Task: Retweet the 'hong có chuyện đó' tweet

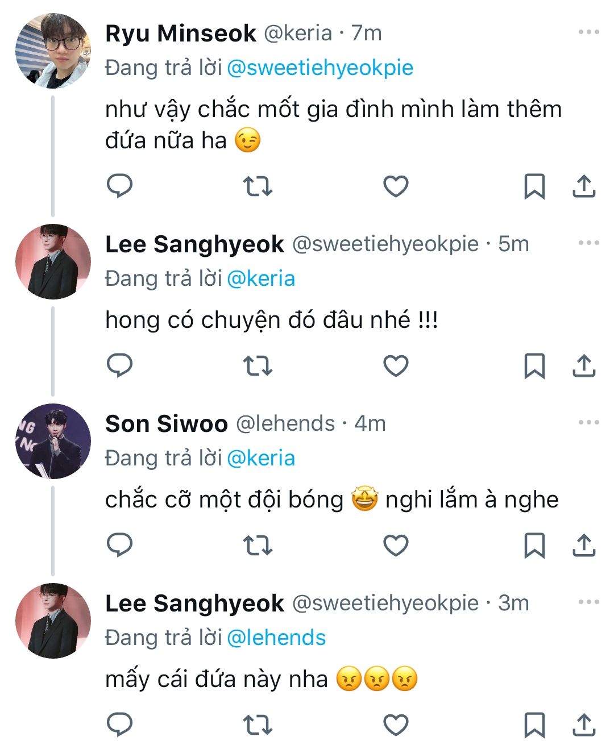Action: coord(258,365)
